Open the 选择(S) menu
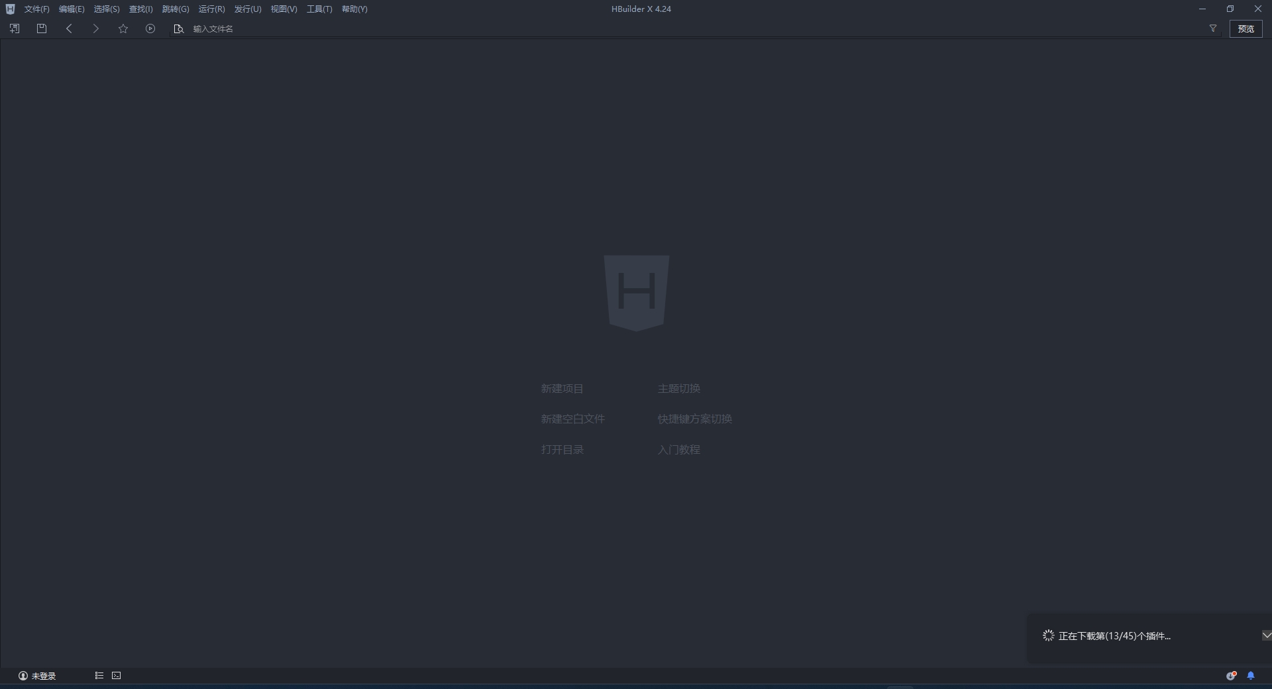 point(107,9)
